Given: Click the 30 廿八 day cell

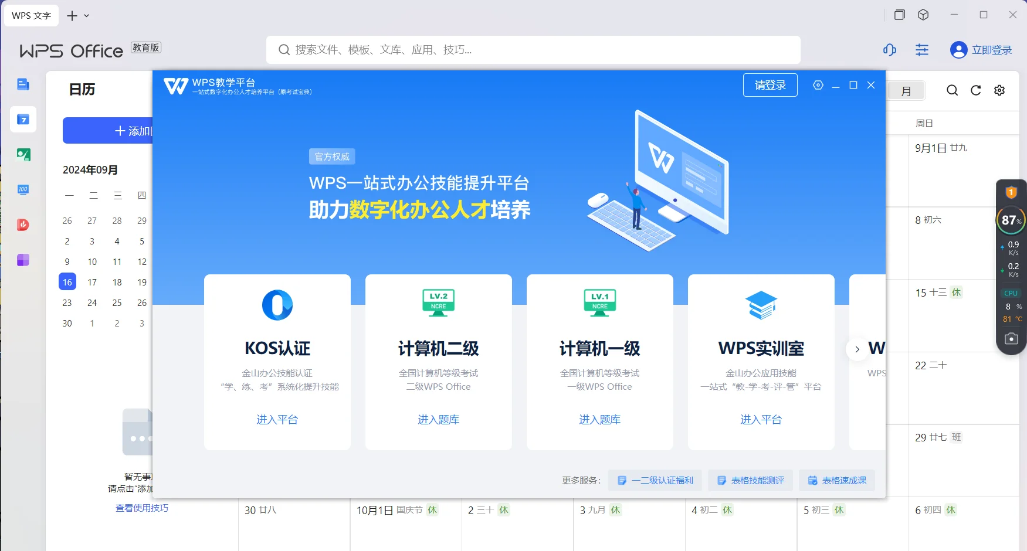Looking at the screenshot, I should (x=294, y=524).
